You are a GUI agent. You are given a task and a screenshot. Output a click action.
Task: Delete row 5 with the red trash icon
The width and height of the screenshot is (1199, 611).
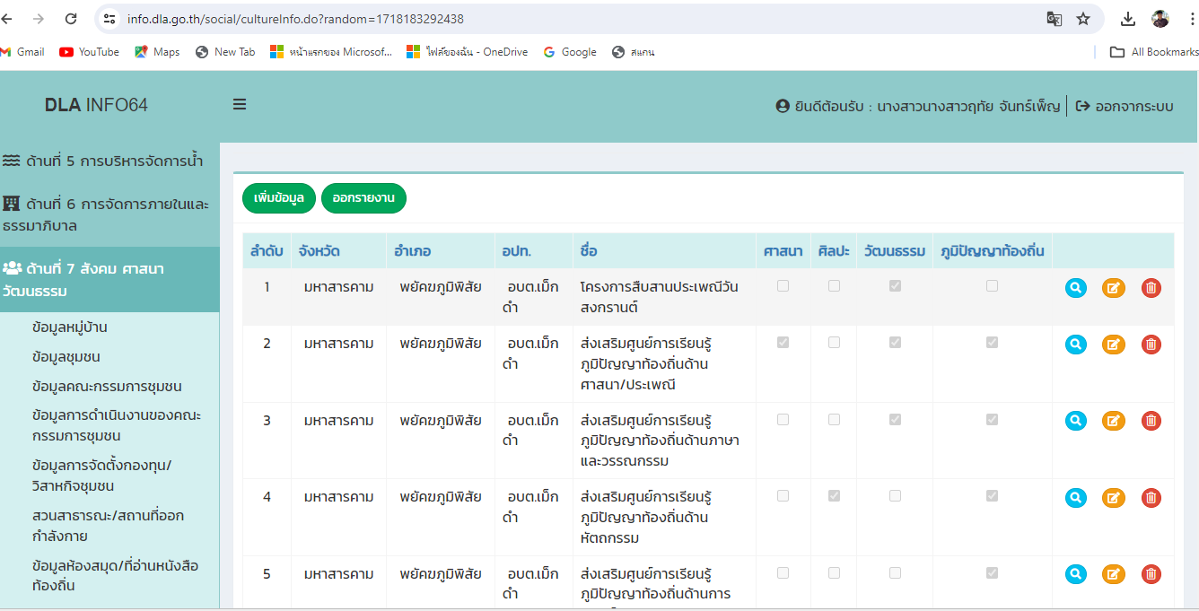(x=1151, y=574)
